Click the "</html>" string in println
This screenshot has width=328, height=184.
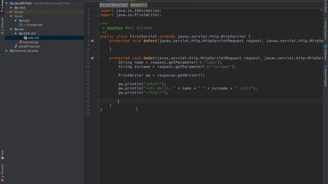tap(153, 93)
